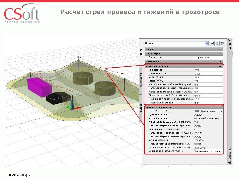
Task: Collapse the Исходные данные section
Action: pos(184,66)
